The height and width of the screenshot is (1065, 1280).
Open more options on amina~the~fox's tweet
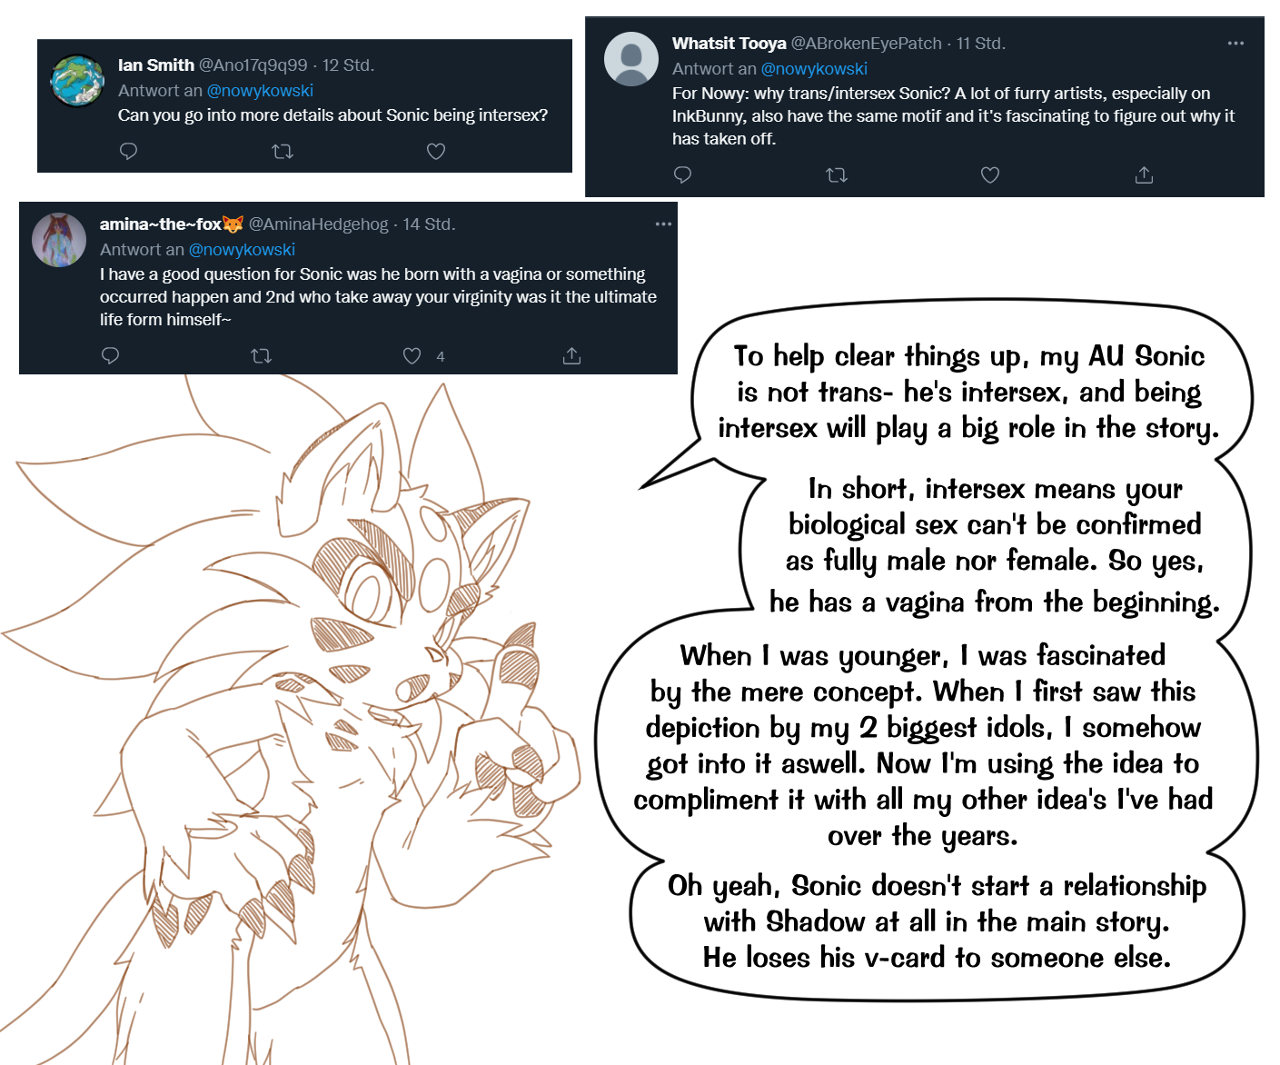point(663,224)
